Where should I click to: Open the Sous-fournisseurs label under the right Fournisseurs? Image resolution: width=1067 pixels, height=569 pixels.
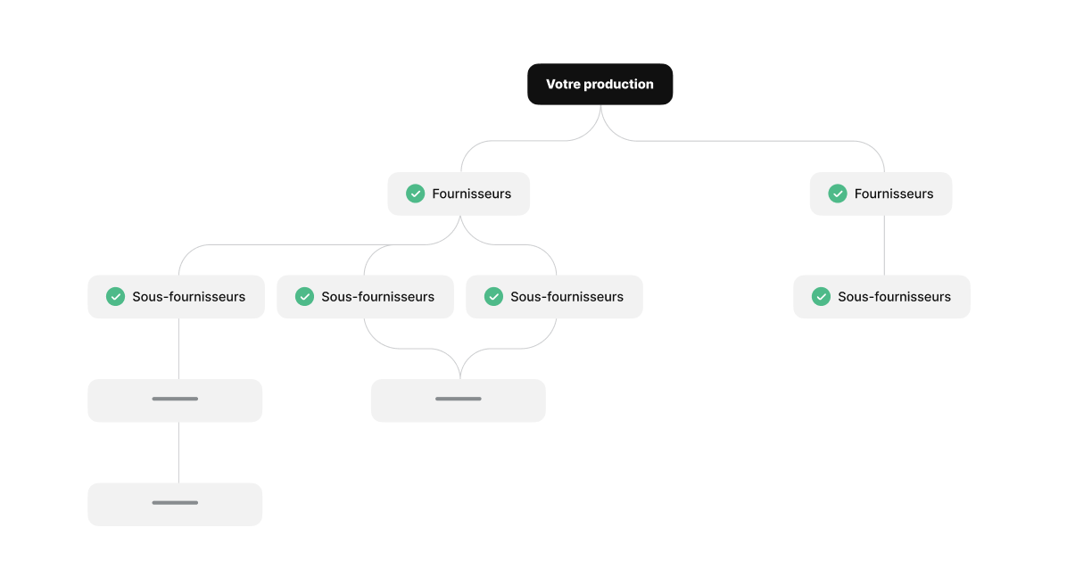(894, 297)
